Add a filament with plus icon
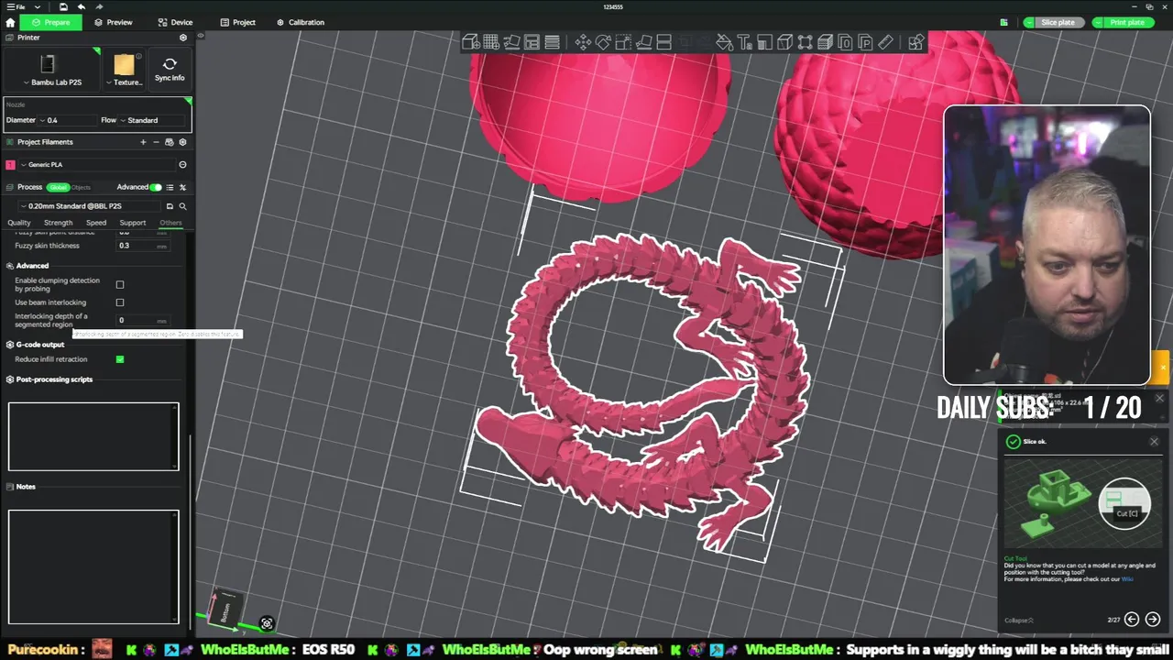 tap(143, 142)
